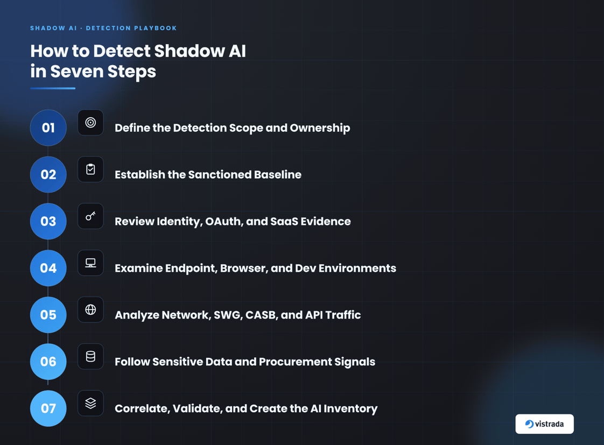Screen dimensions: 604x445
Task: Click the 07 step number circle
Action: 48,408
